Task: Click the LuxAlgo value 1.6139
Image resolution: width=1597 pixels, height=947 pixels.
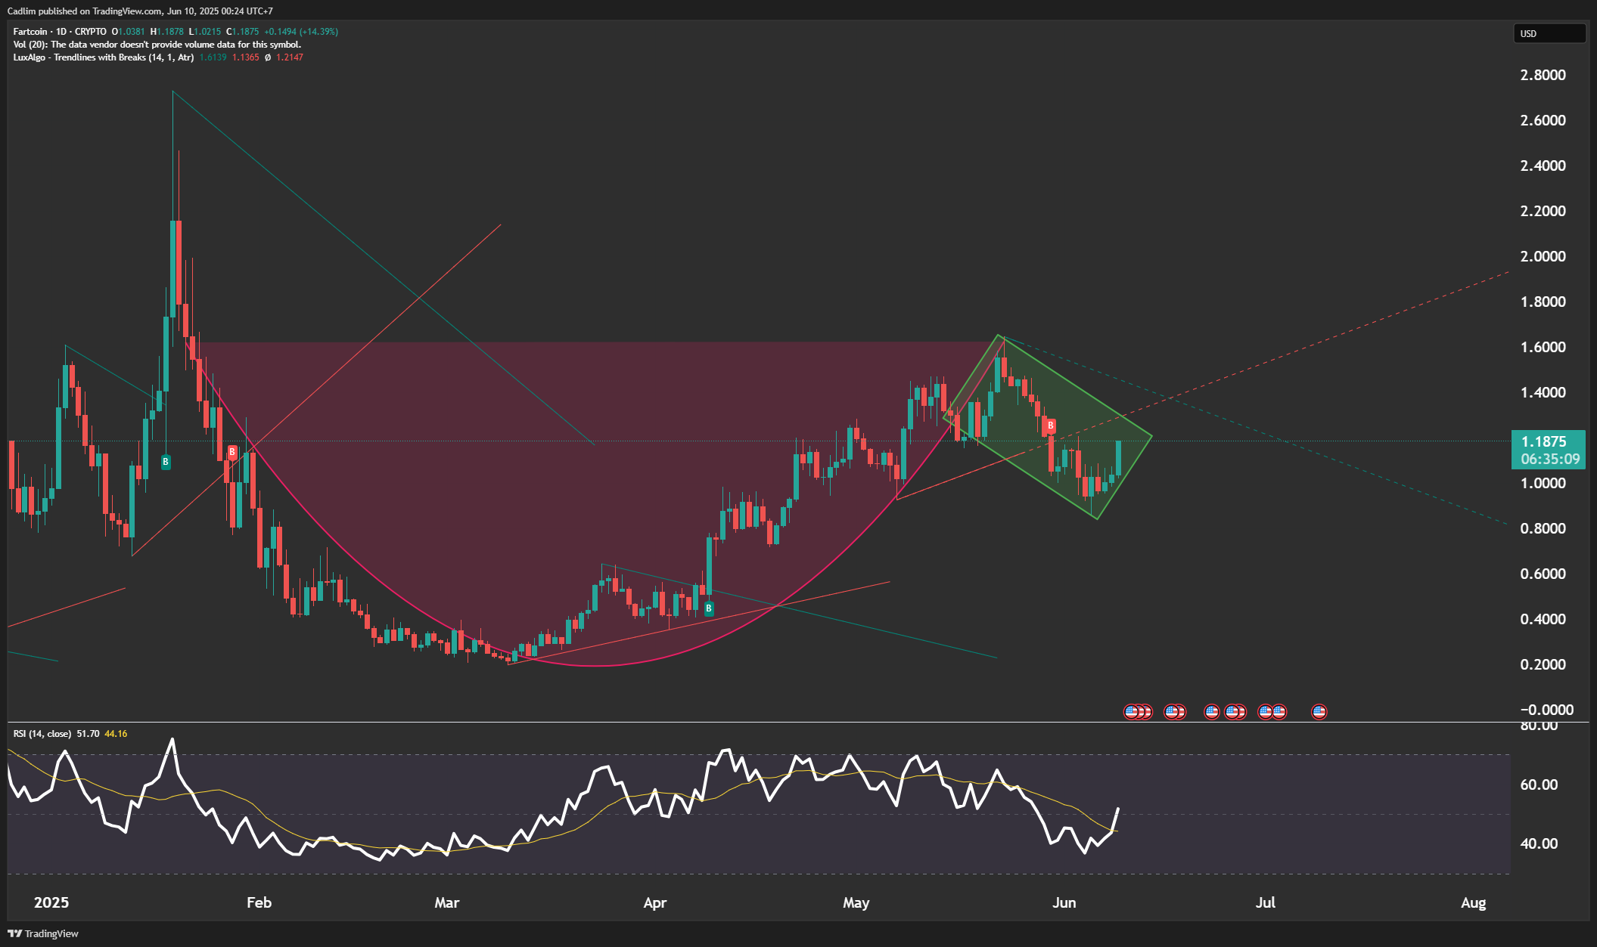Action: pyautogui.click(x=213, y=57)
